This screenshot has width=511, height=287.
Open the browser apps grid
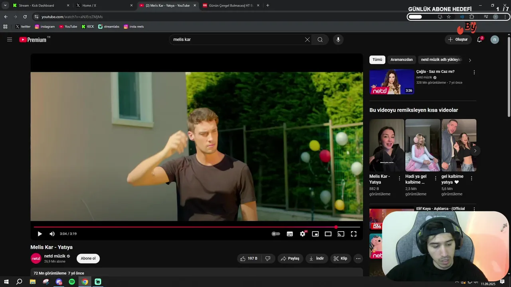[x=5, y=27]
